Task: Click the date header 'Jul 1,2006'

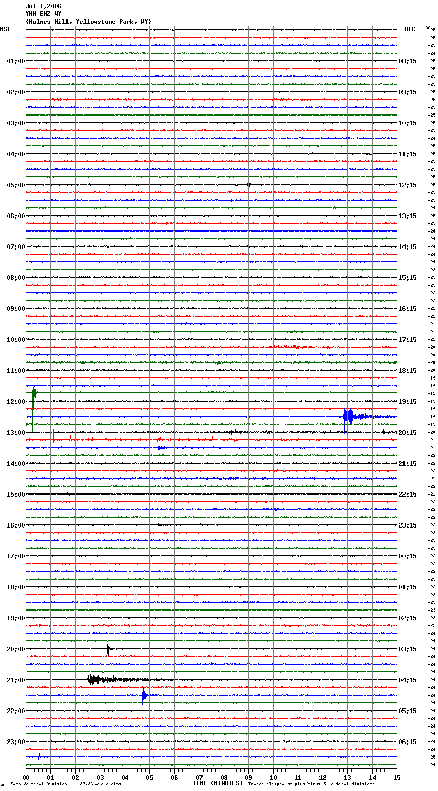Action: (x=43, y=6)
